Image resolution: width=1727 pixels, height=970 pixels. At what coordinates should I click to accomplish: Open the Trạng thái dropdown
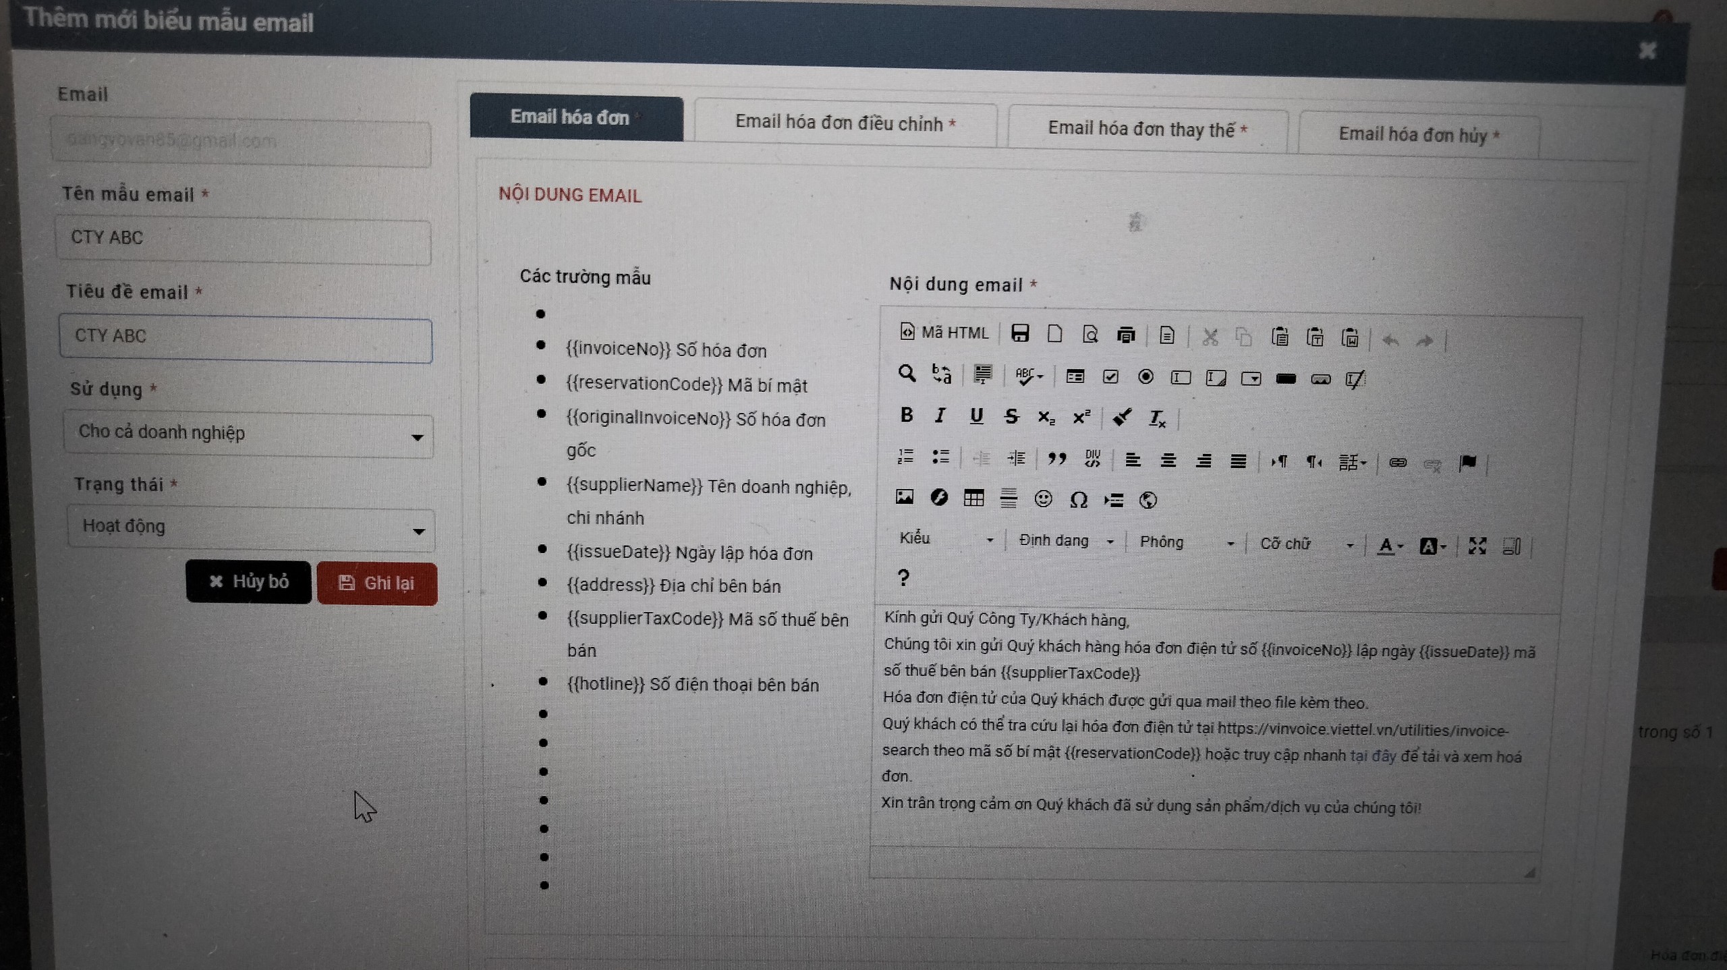click(250, 529)
